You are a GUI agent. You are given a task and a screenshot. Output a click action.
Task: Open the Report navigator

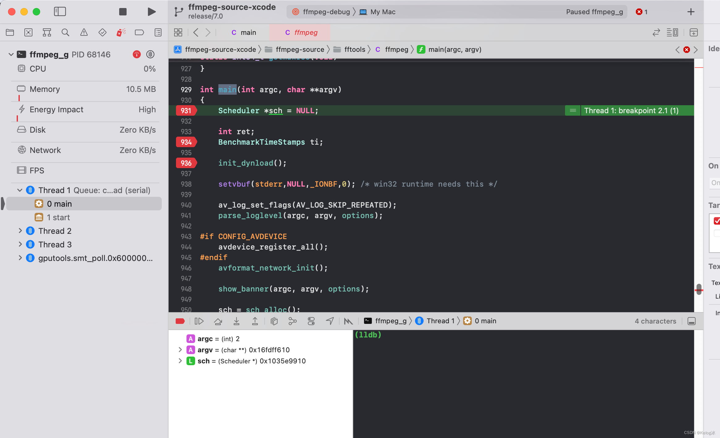(158, 32)
